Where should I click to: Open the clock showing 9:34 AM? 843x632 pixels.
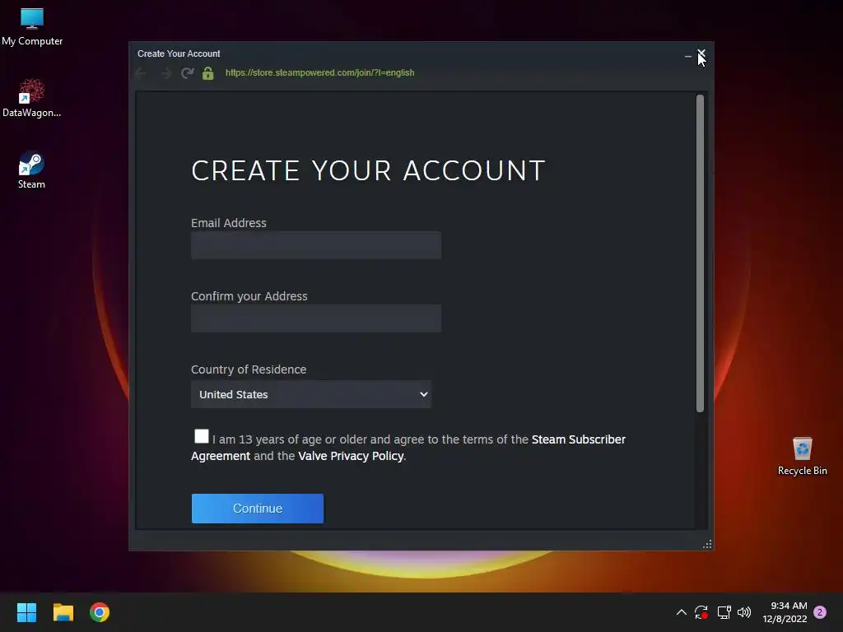tap(785, 612)
